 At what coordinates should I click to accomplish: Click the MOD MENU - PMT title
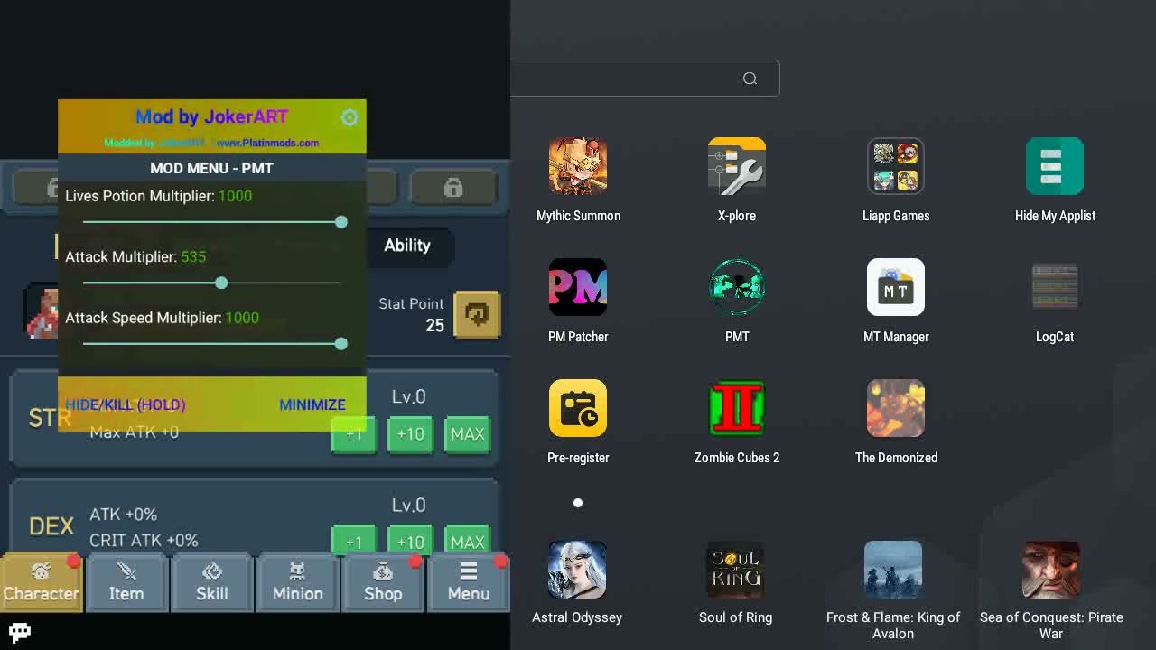tap(212, 168)
